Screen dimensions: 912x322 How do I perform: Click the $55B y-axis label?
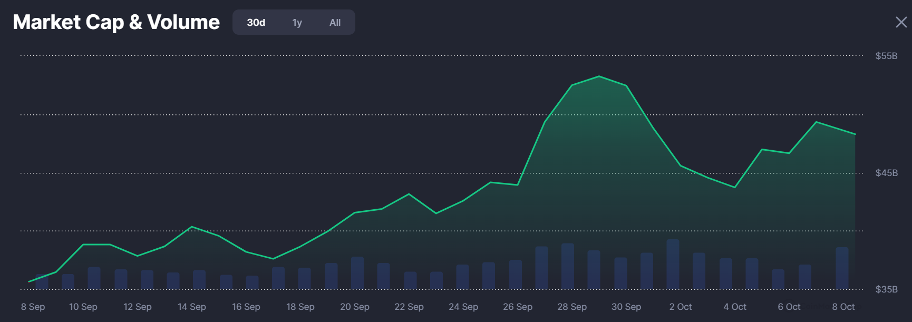click(886, 56)
